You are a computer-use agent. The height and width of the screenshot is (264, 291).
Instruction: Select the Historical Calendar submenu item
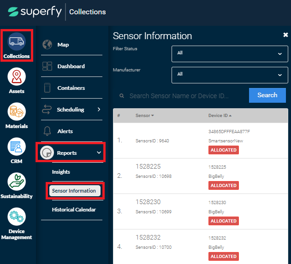pyautogui.click(x=74, y=210)
